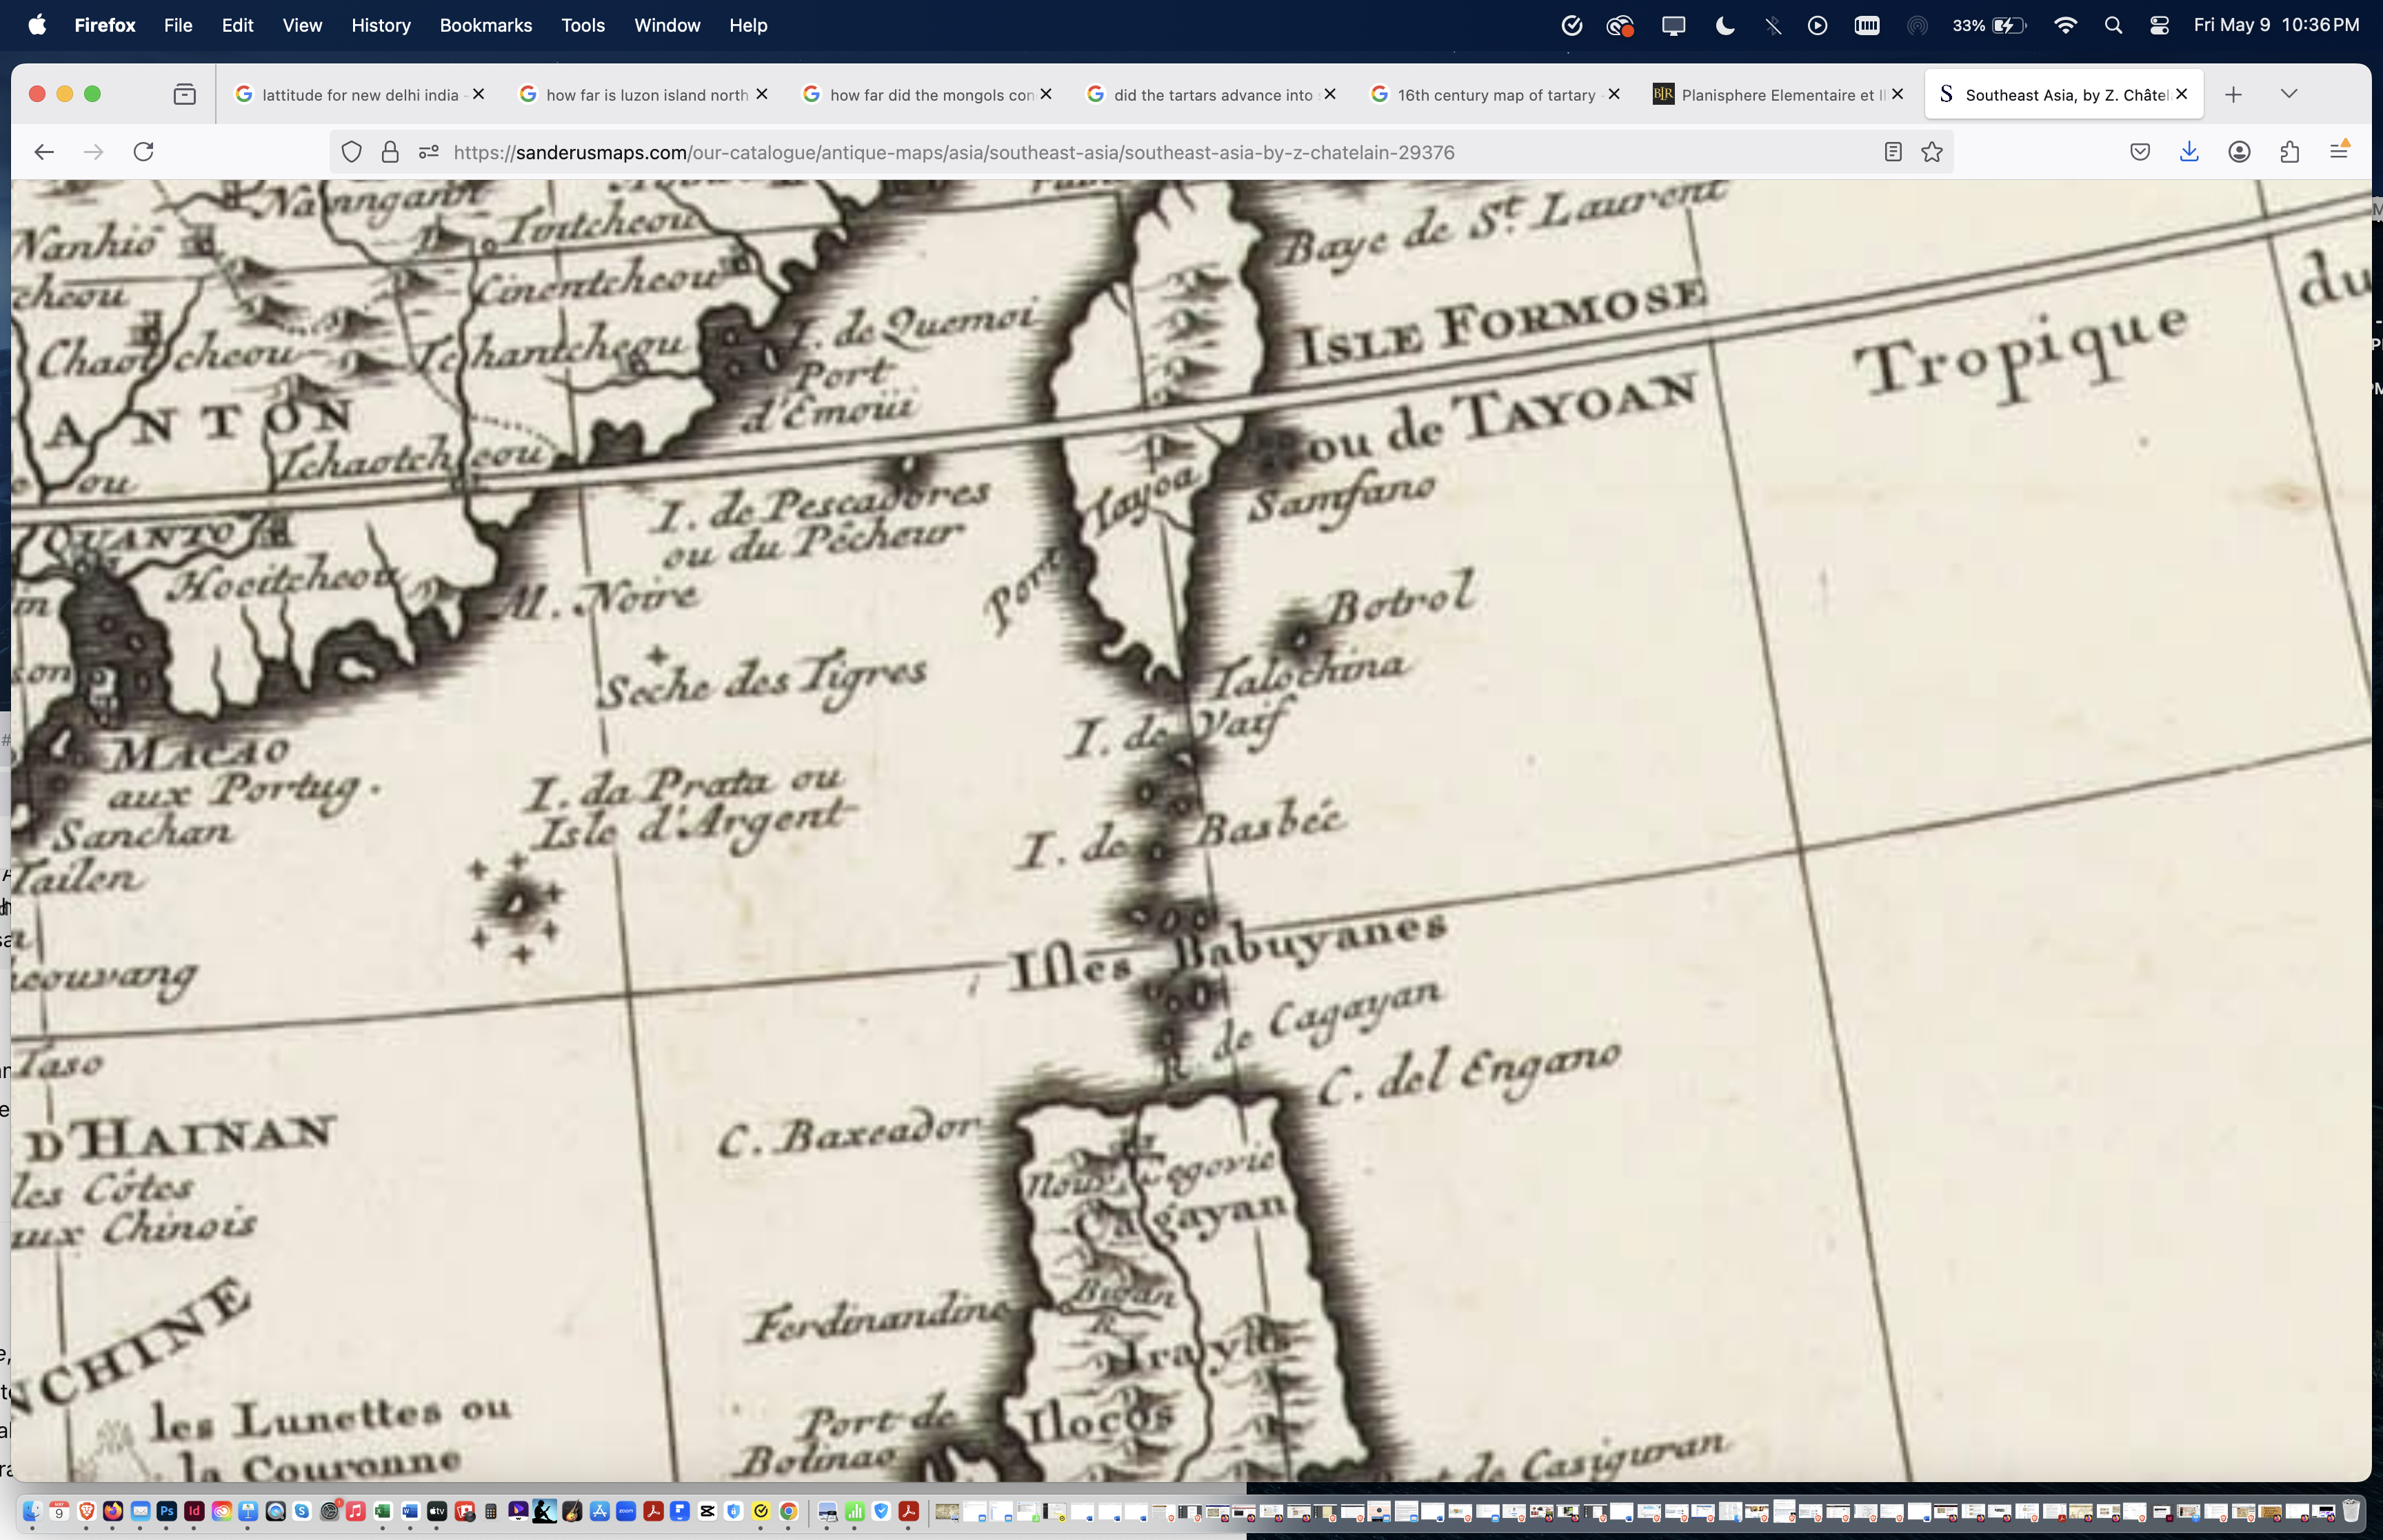
Task: Show battery status at 33%
Action: click(1989, 25)
